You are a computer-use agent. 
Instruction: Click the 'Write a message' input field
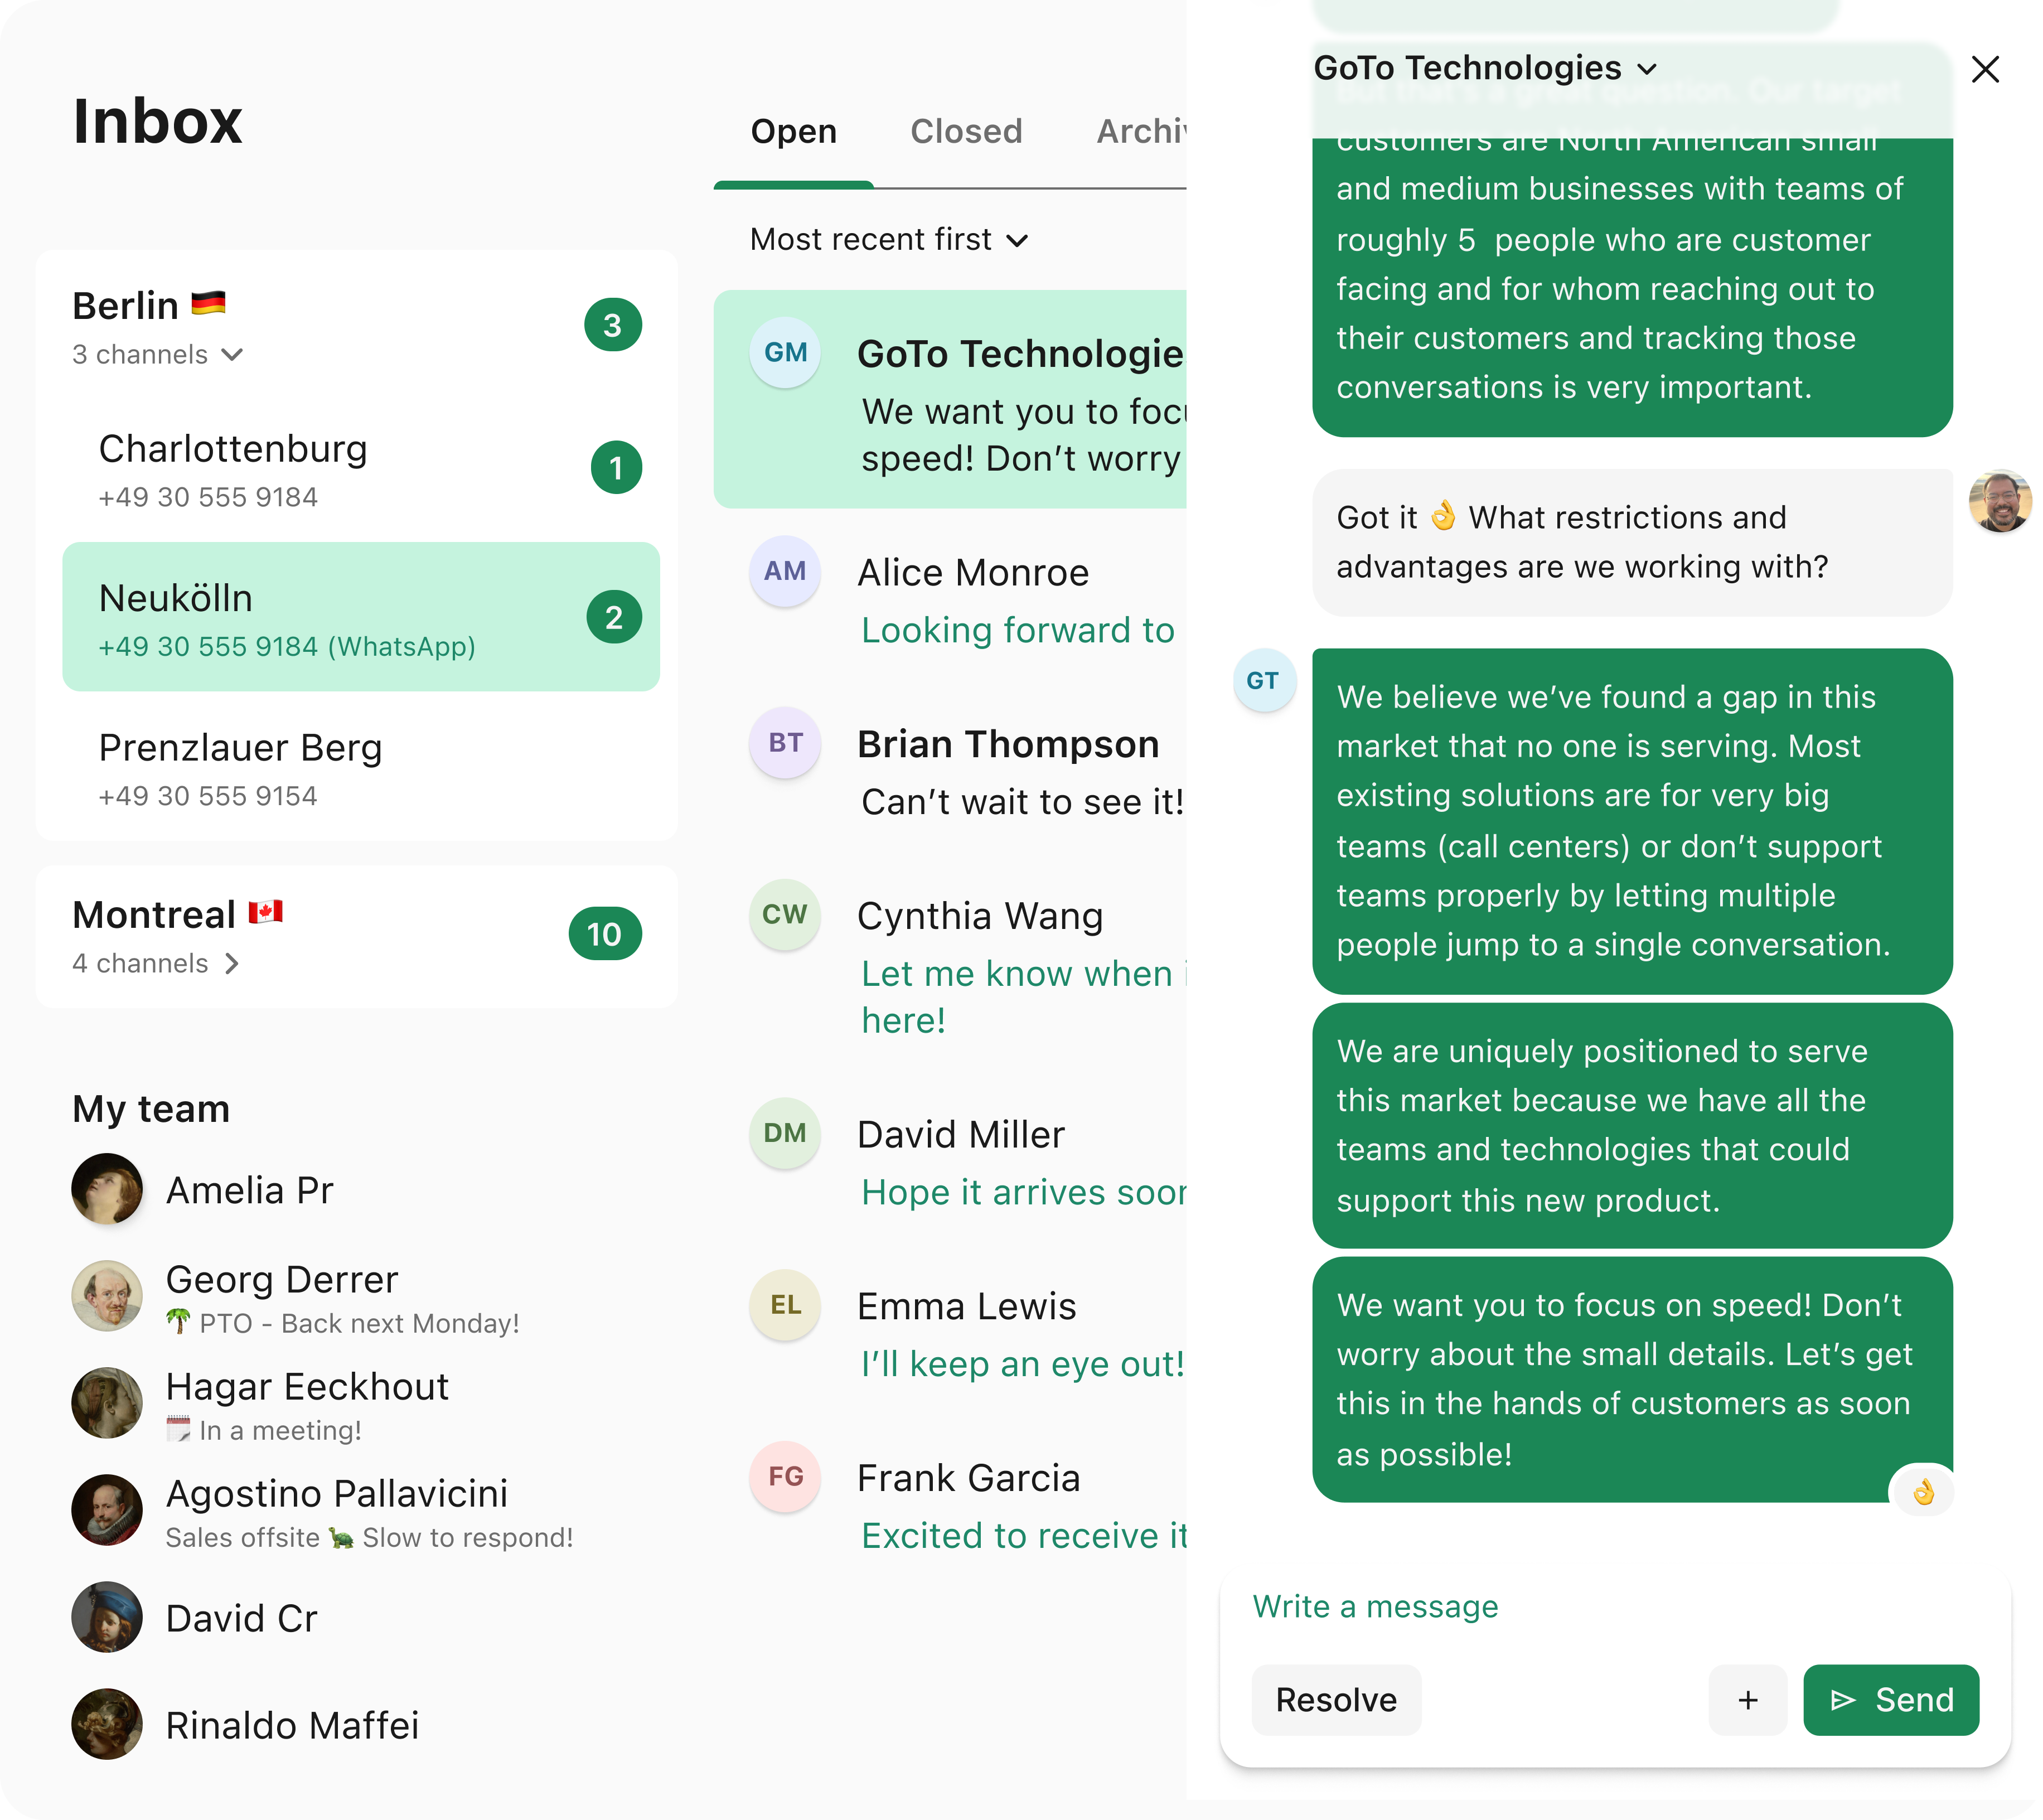1374,1606
